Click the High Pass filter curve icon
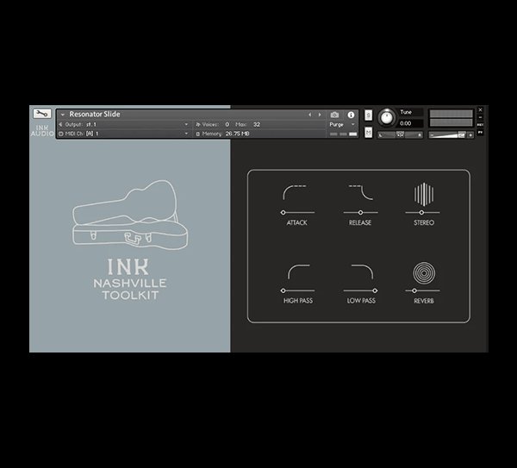The width and height of the screenshot is (517, 468). click(x=297, y=273)
